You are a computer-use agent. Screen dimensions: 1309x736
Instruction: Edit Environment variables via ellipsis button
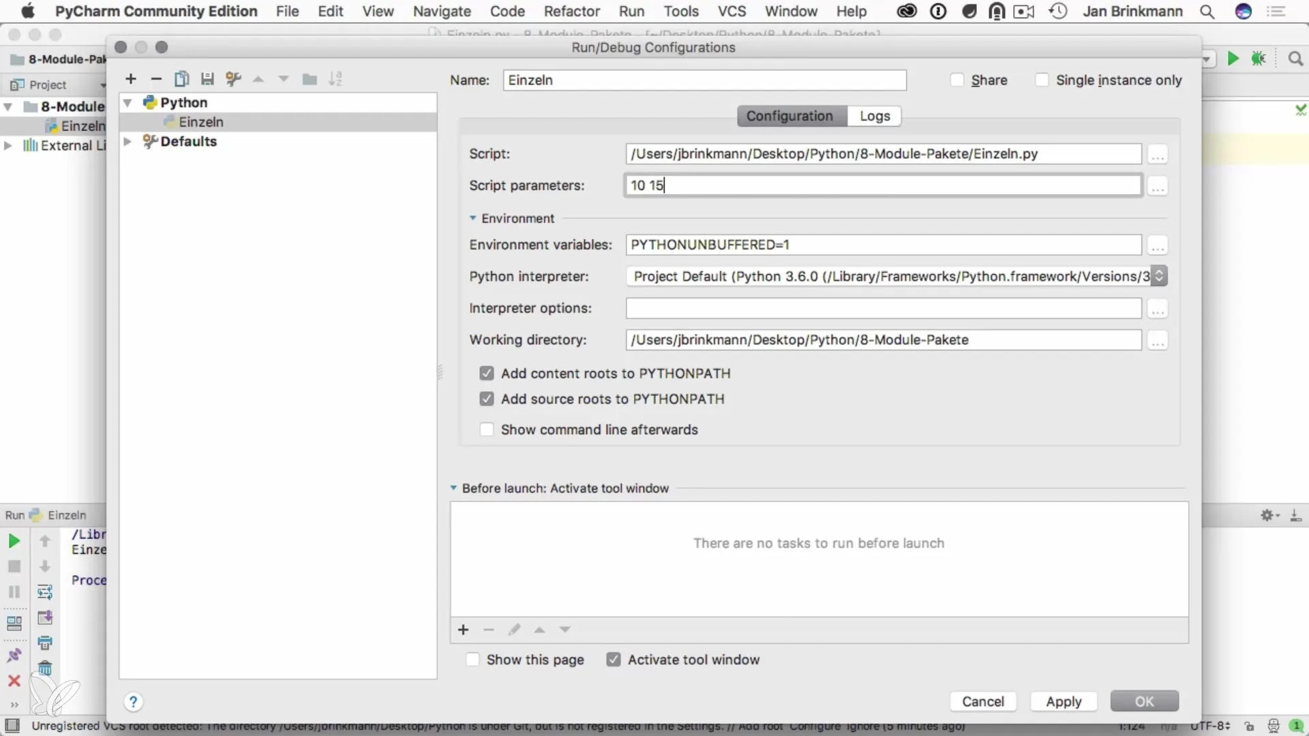[1158, 245]
